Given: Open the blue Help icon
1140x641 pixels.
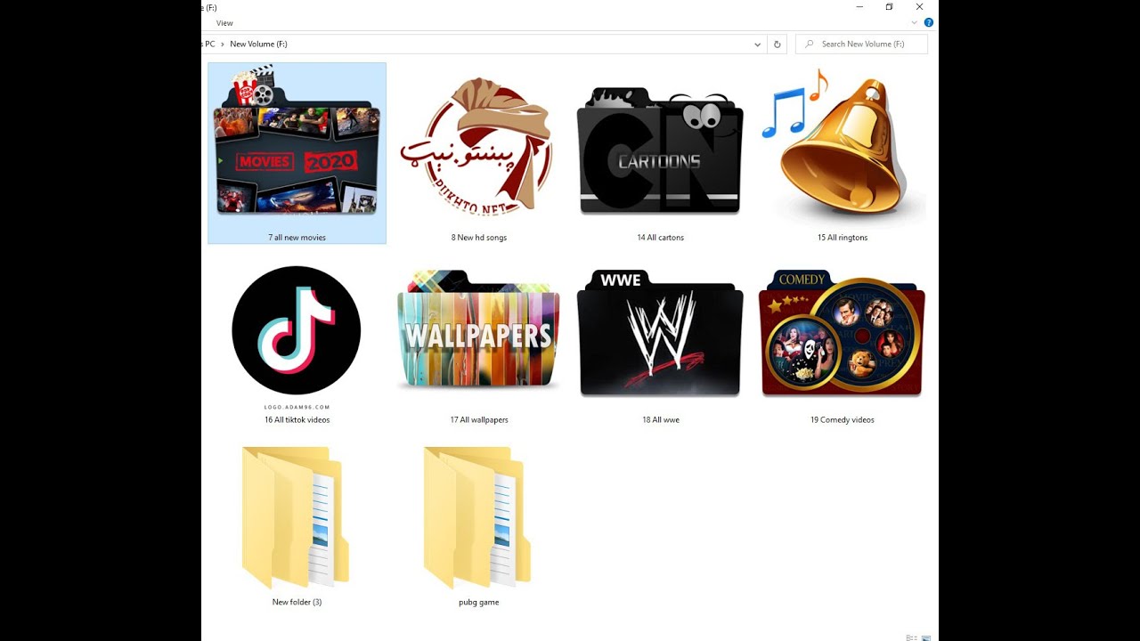Looking at the screenshot, I should pos(928,23).
